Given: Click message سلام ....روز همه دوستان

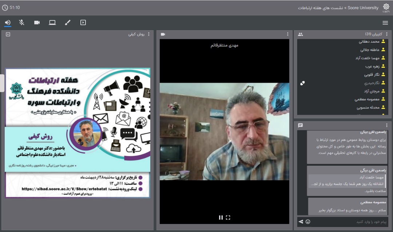Looking at the screenshot, I should click(352, 210).
